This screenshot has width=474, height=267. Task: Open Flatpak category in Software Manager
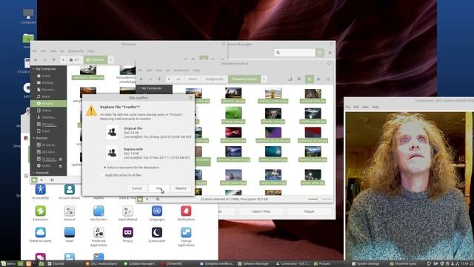pyautogui.click(x=309, y=211)
